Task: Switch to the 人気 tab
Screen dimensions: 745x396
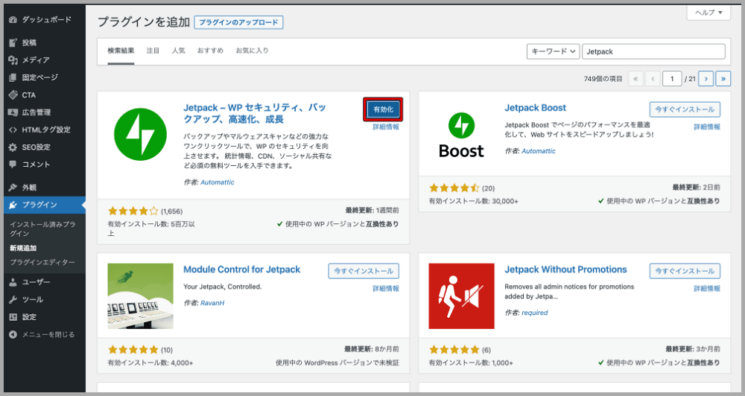Action: [x=179, y=51]
